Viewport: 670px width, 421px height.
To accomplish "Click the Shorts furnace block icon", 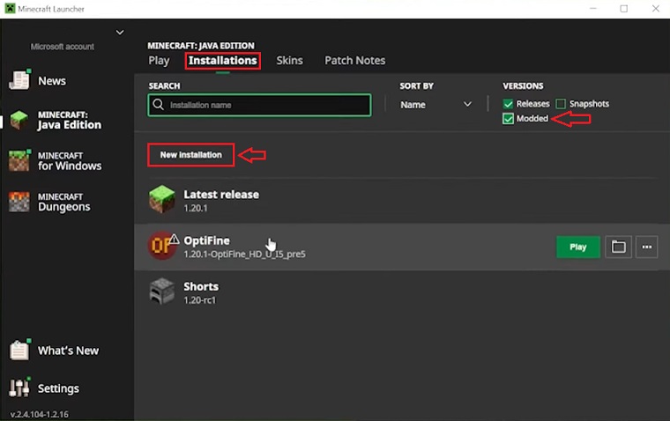I will 162,292.
